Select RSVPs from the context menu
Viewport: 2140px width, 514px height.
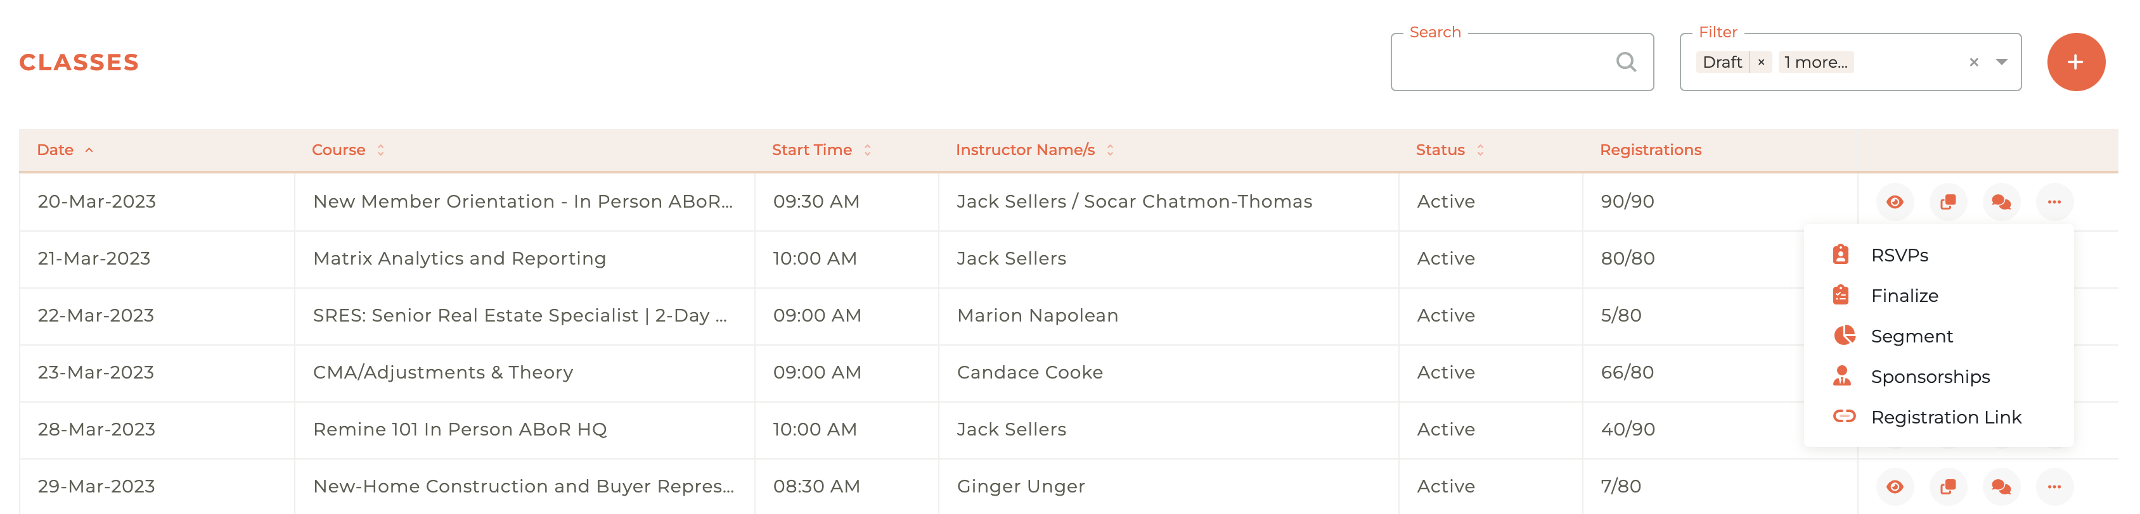(x=1899, y=255)
